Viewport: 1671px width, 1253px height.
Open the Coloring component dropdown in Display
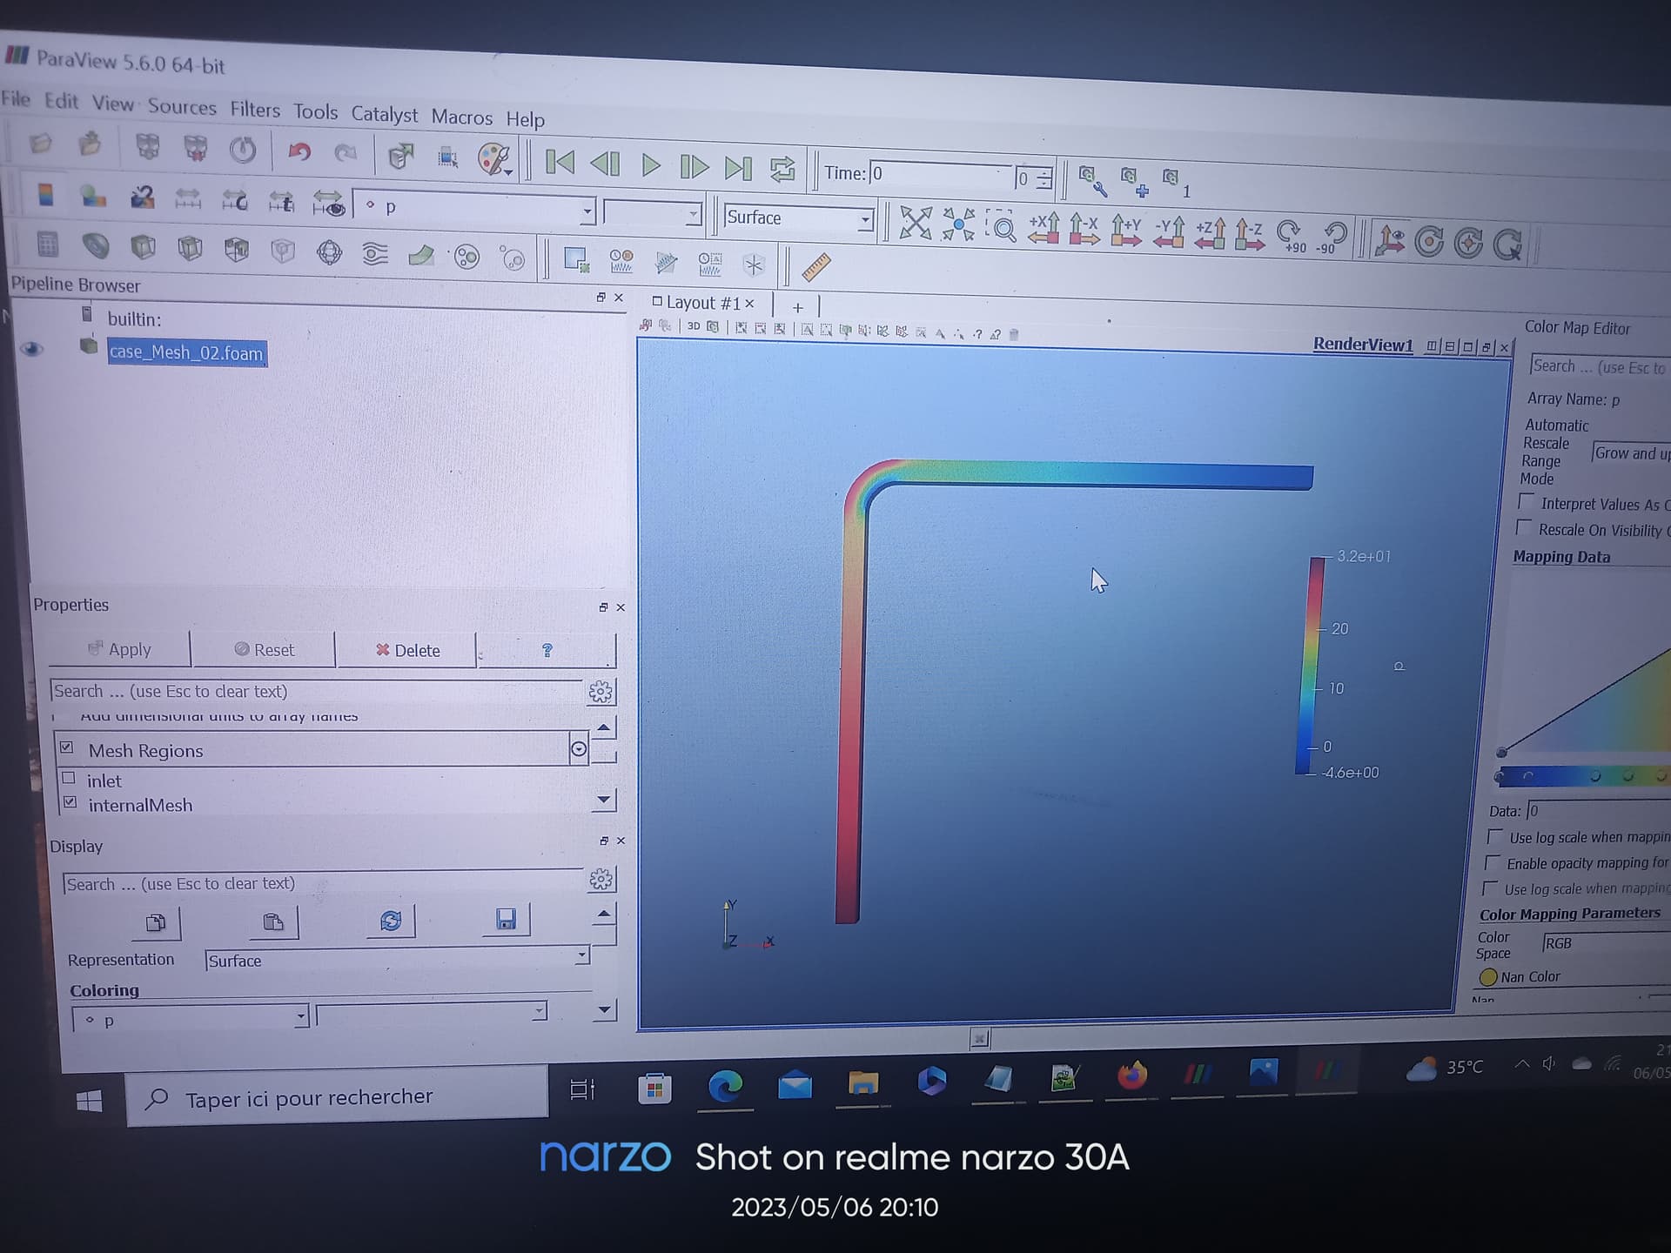pos(432,1013)
